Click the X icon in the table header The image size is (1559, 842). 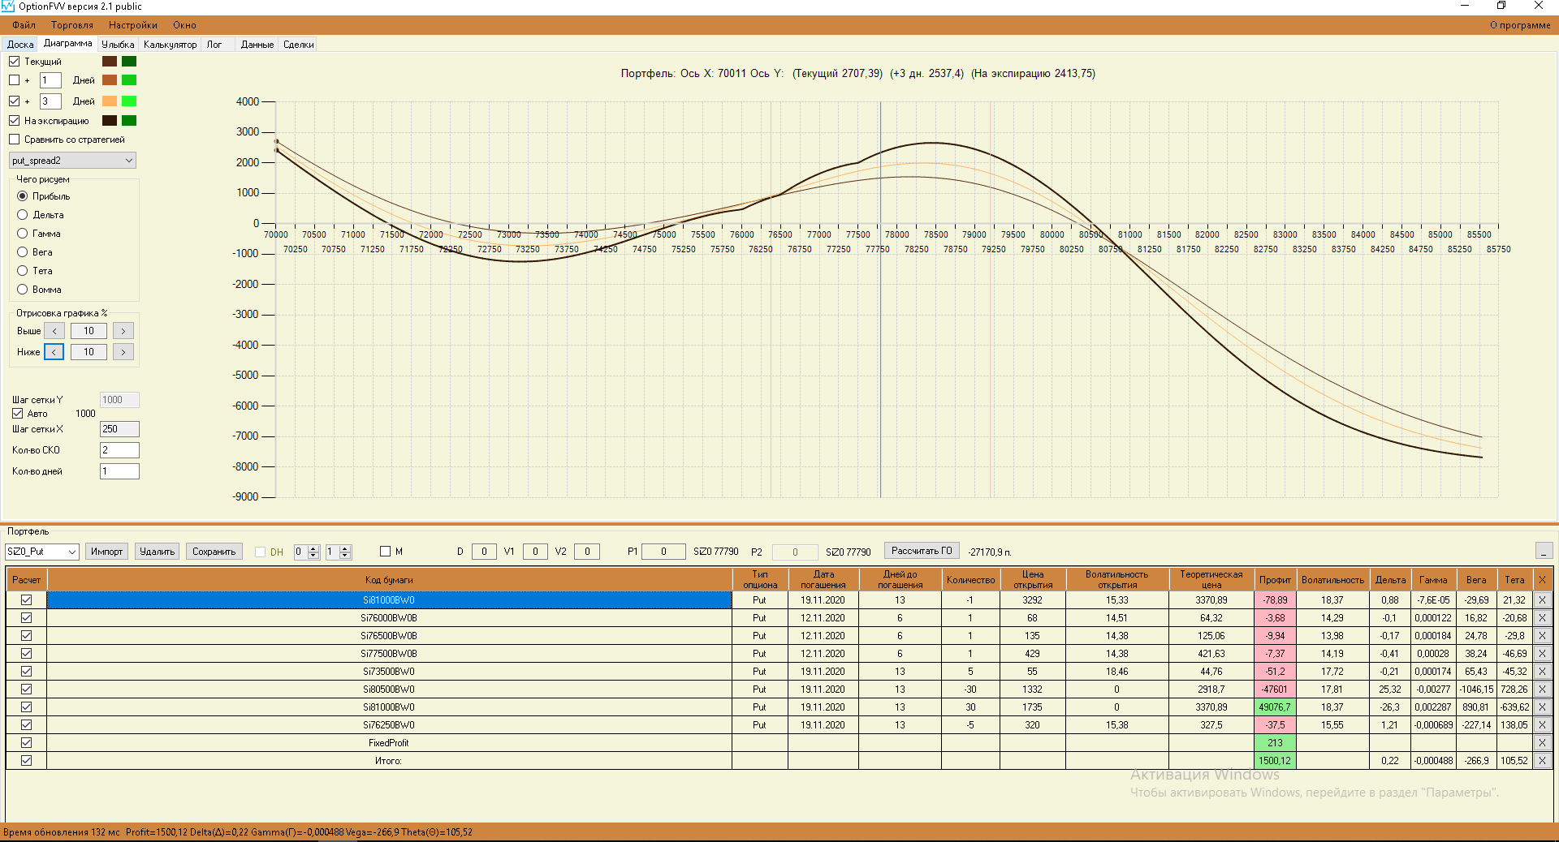[1542, 580]
